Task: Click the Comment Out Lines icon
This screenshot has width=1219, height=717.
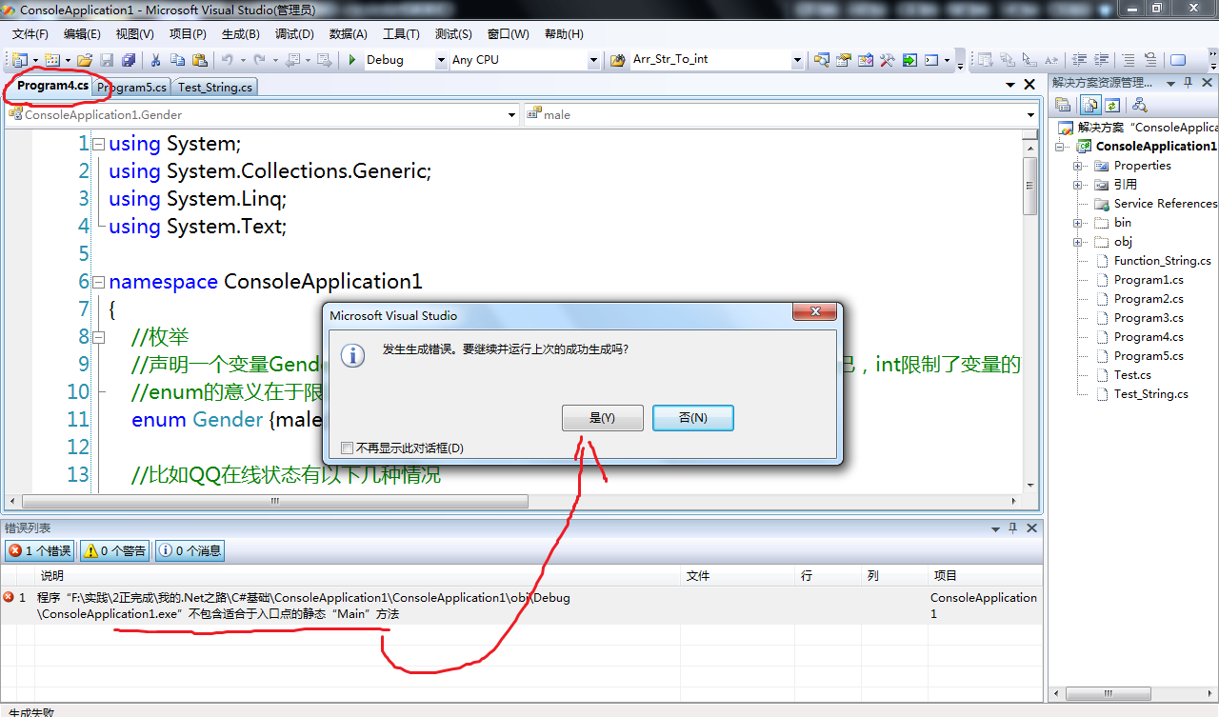Action: 1129,60
